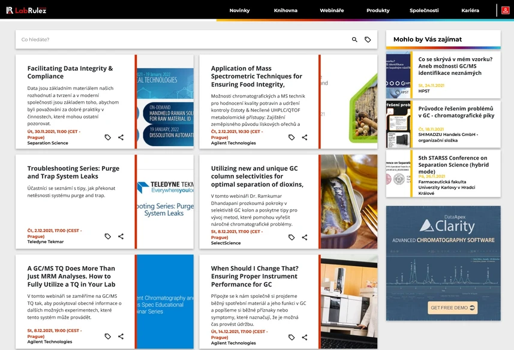Click 'Separation Science' organizer text
The width and height of the screenshot is (514, 350).
47,143
